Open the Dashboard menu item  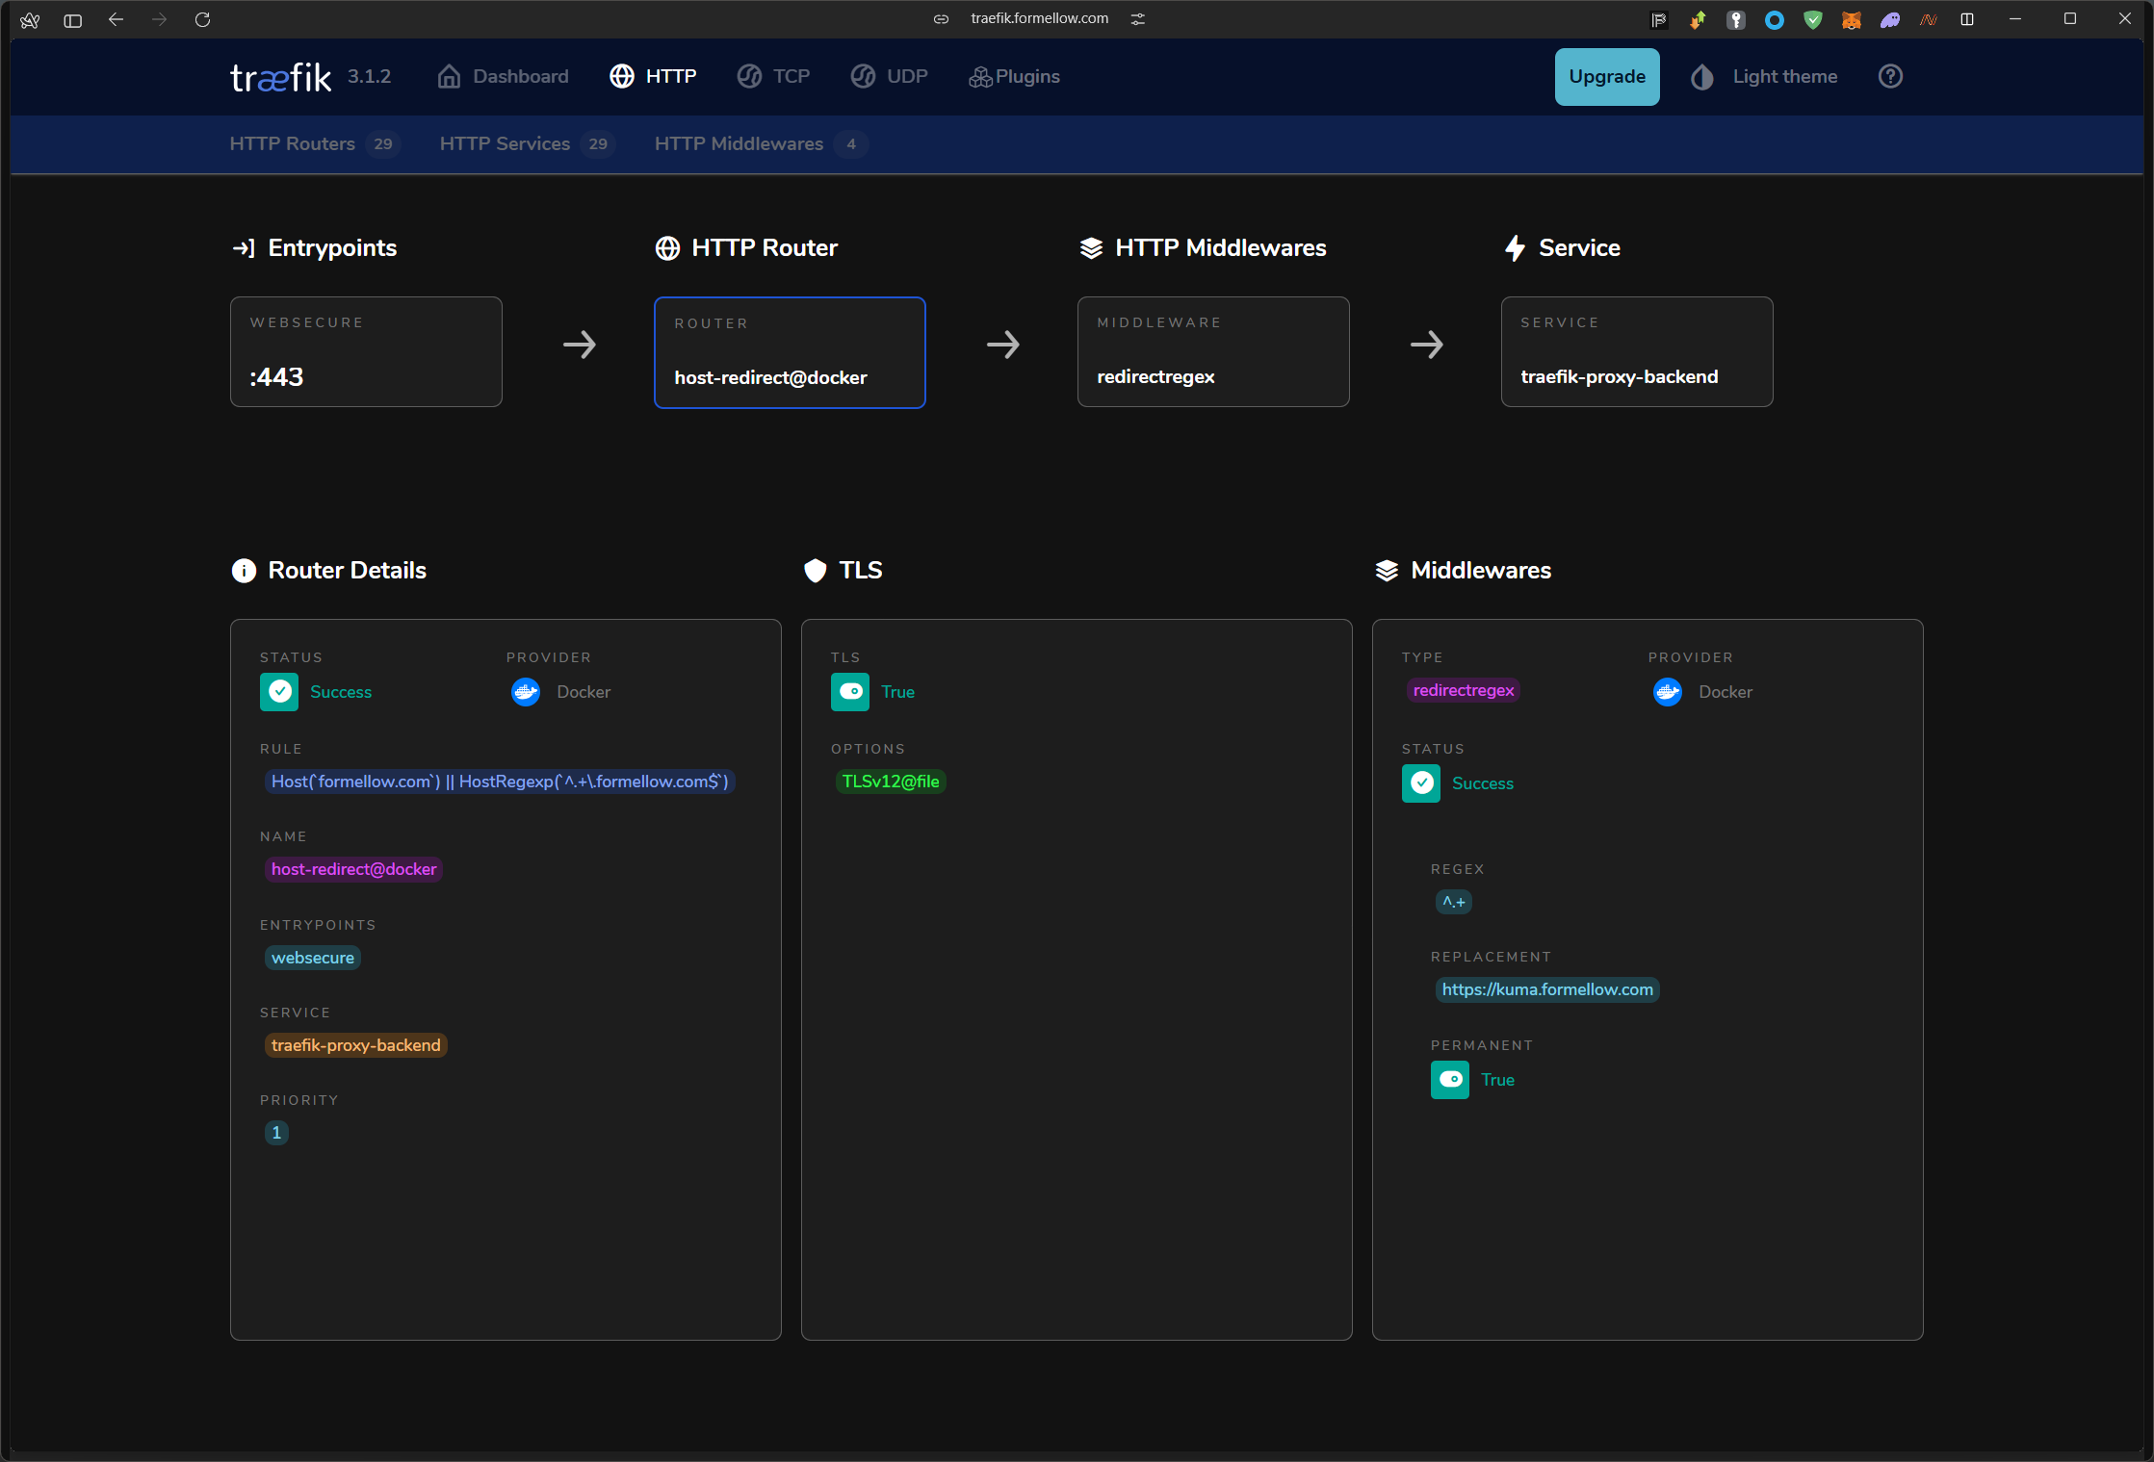(503, 77)
